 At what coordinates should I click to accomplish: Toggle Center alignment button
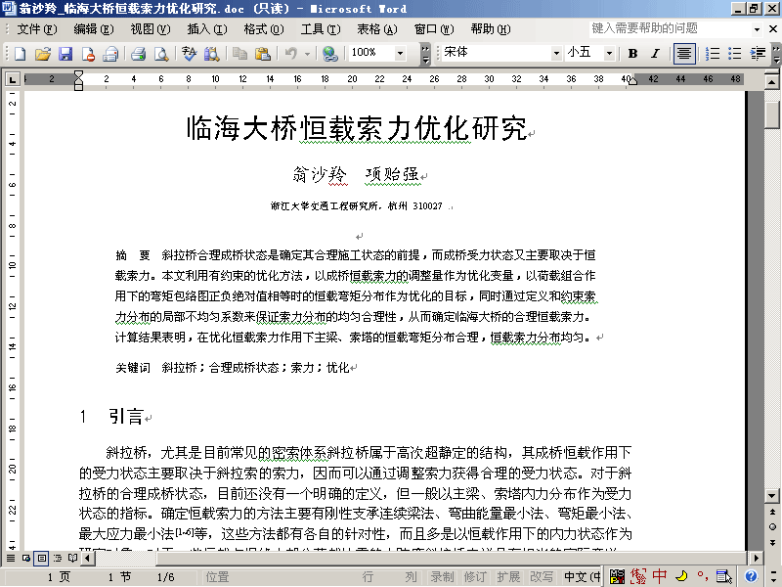[684, 54]
